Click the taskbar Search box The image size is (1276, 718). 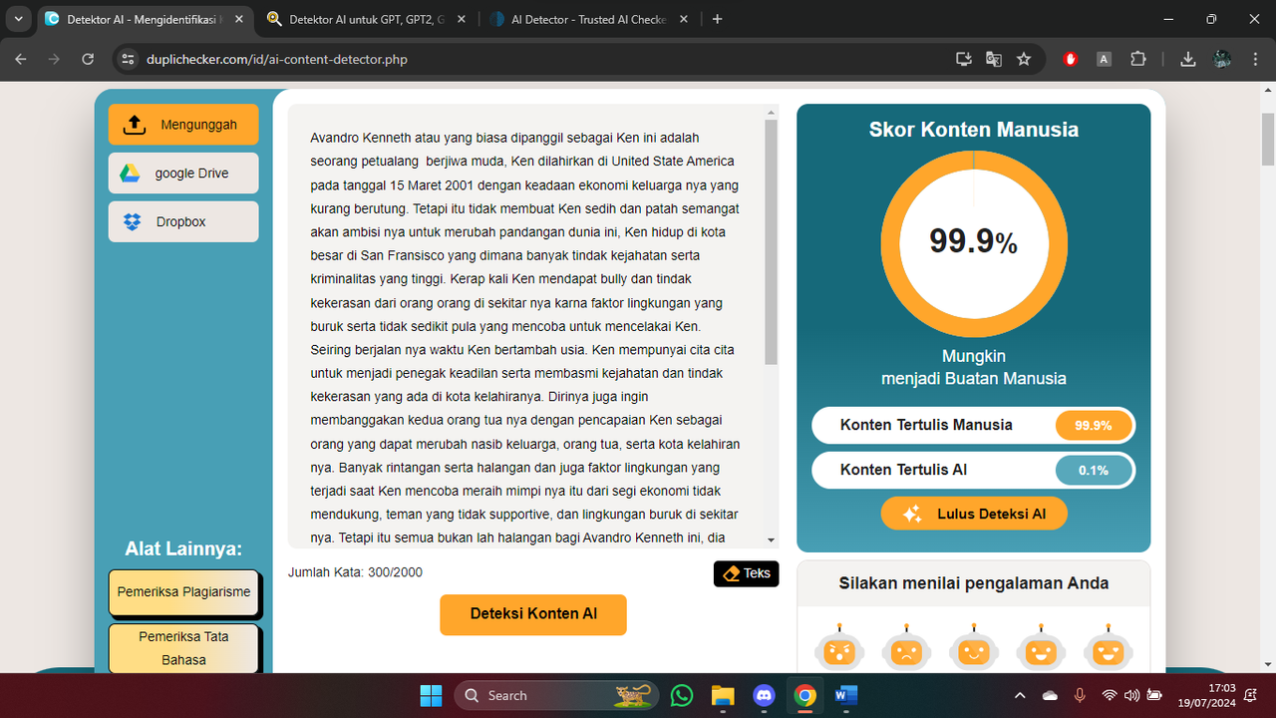pyautogui.click(x=557, y=695)
